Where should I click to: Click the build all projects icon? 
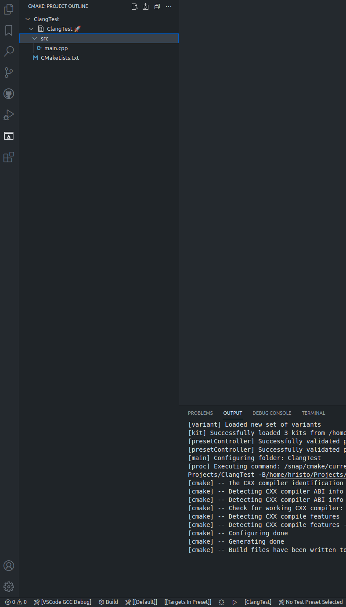[146, 7]
